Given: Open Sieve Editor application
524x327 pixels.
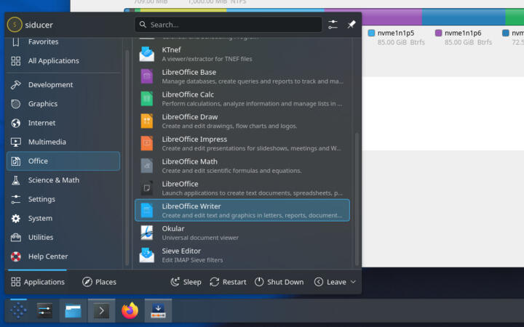Looking at the screenshot, I should click(x=242, y=255).
